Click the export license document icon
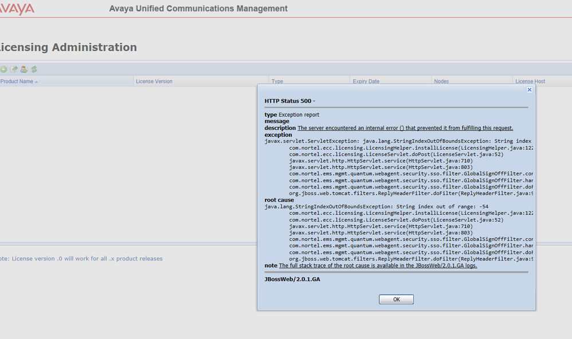This screenshot has width=572, height=339. click(x=14, y=69)
